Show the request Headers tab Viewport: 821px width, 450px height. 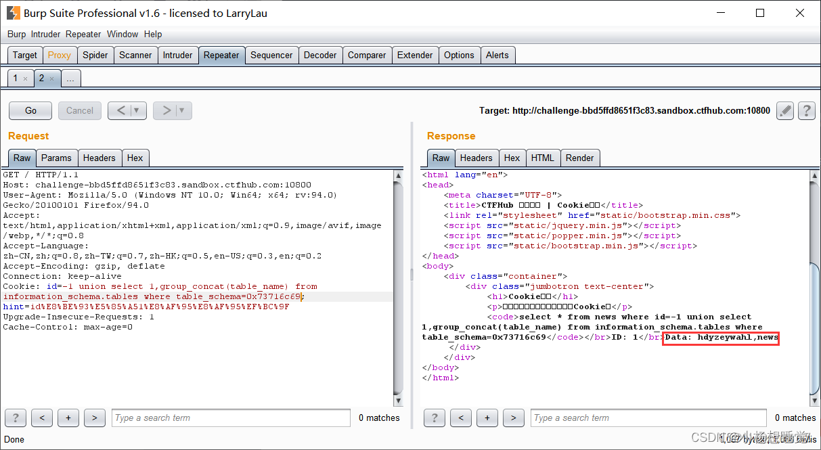point(99,158)
